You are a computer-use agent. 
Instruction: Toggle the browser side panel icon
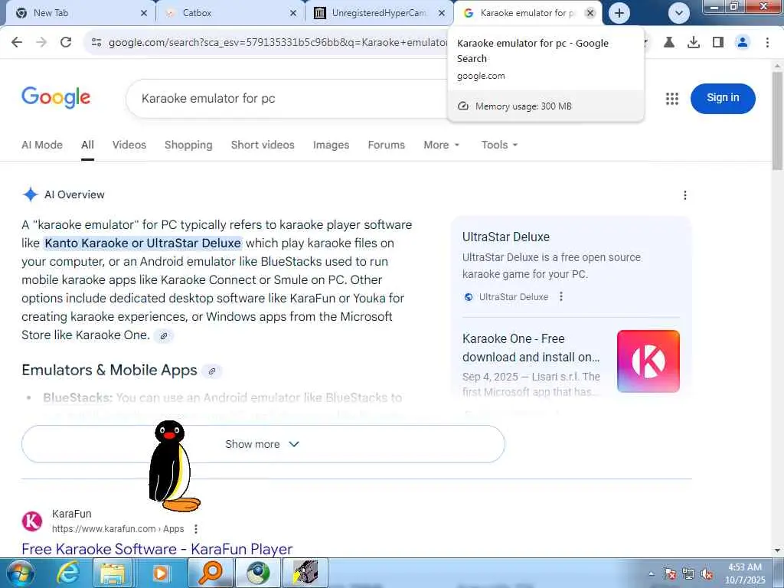click(718, 43)
